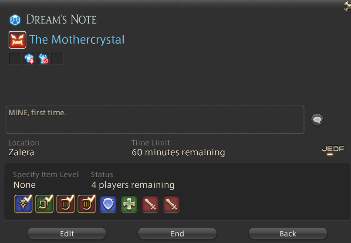Image resolution: width=351 pixels, height=243 pixels.
Task: Click the JEDF language indicator
Action: [x=333, y=150]
